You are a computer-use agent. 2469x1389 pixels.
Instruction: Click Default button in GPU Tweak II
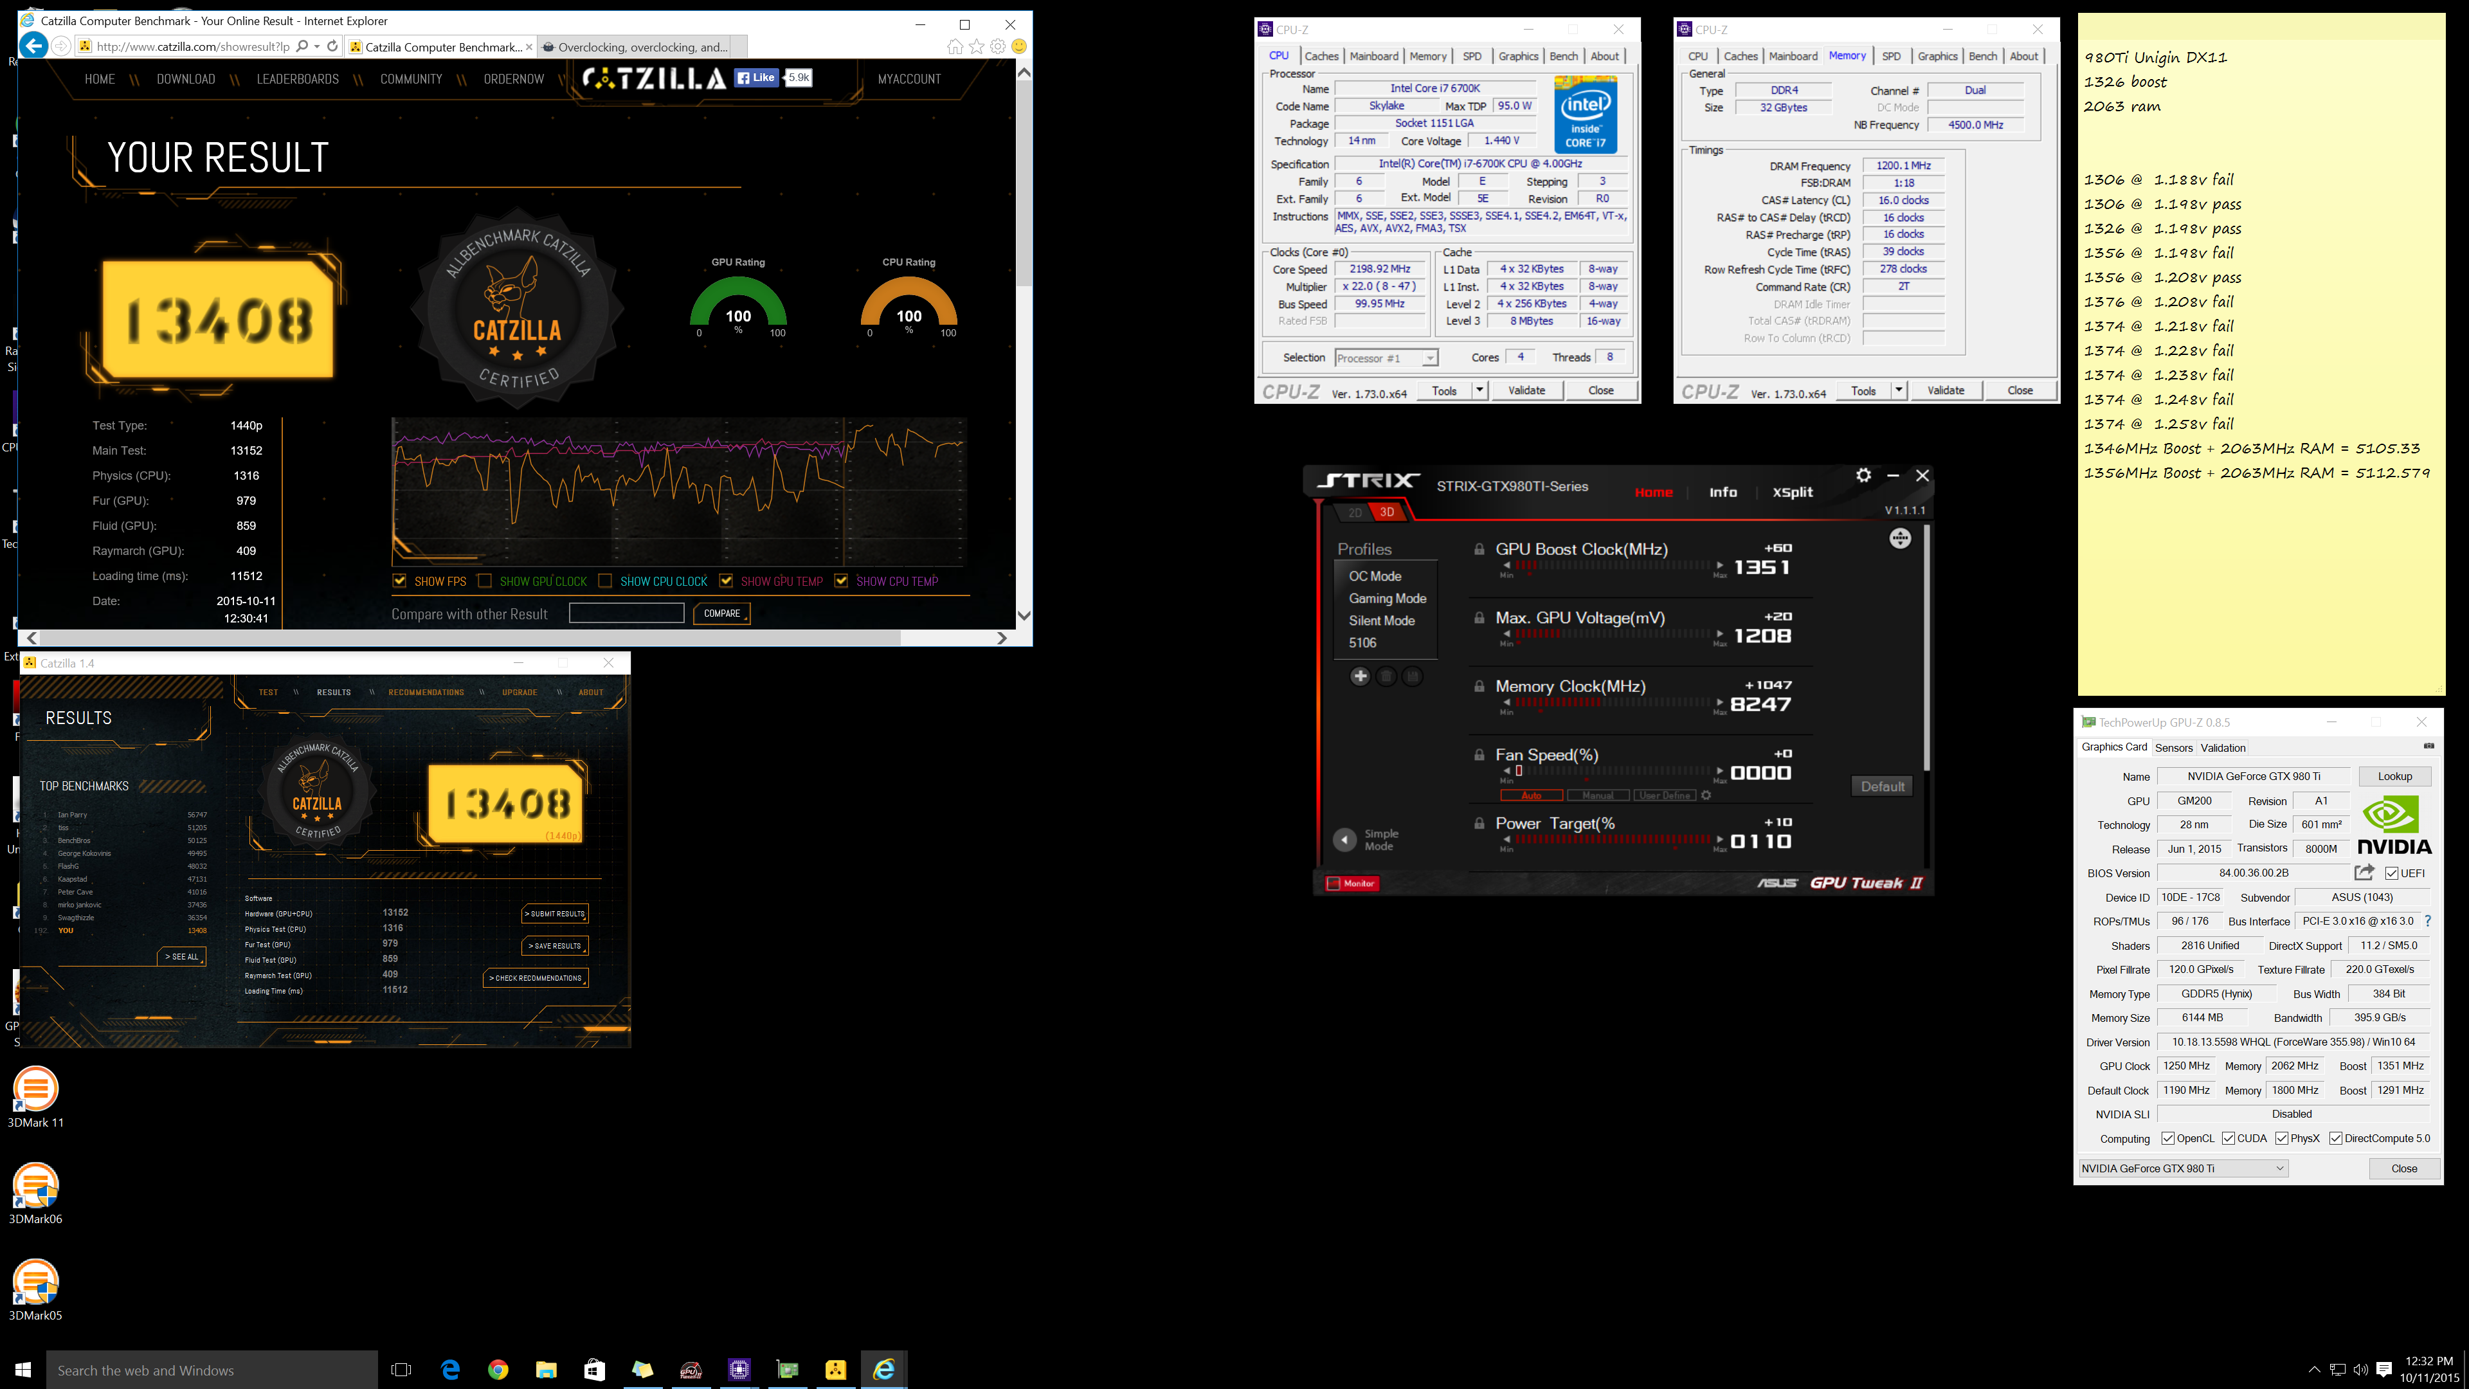pos(1883,786)
